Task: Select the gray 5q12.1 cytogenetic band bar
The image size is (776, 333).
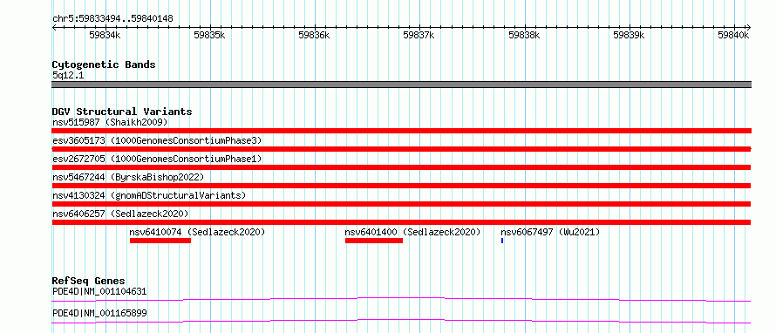Action: click(401, 85)
